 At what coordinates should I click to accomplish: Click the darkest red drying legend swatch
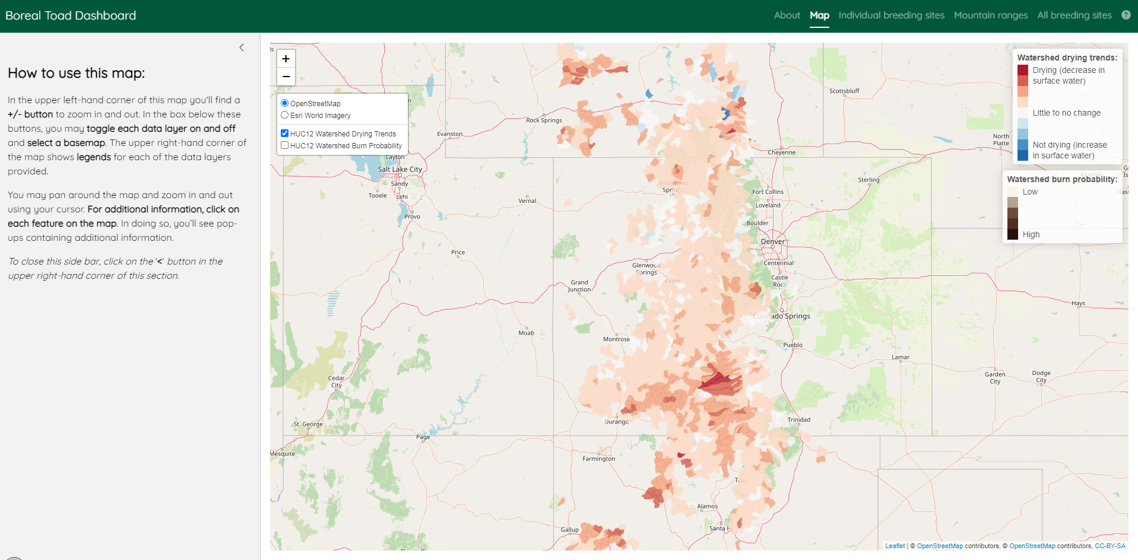pos(1022,70)
